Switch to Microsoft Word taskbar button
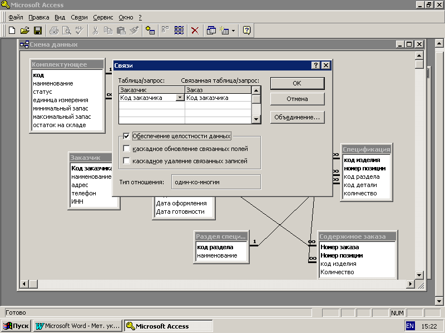The image size is (445, 333). coord(77,326)
